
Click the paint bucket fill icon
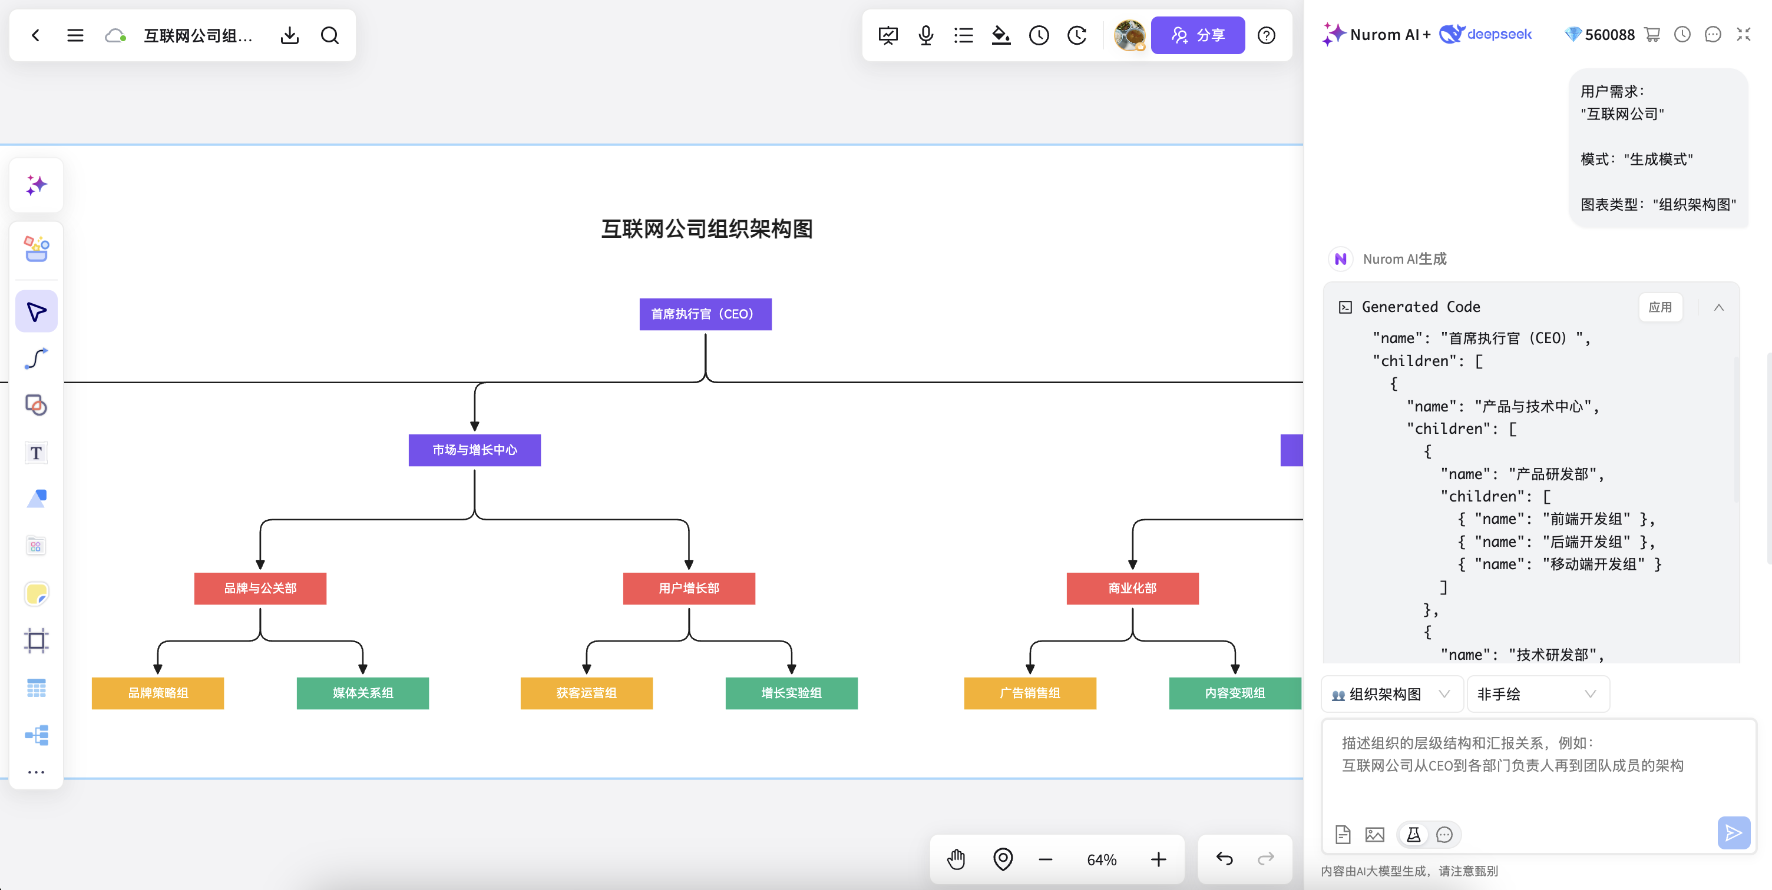coord(1001,35)
